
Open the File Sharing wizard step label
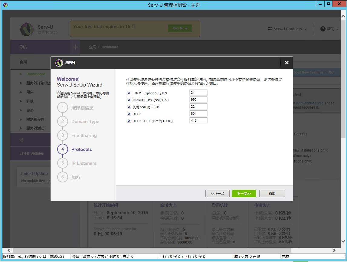(84, 136)
